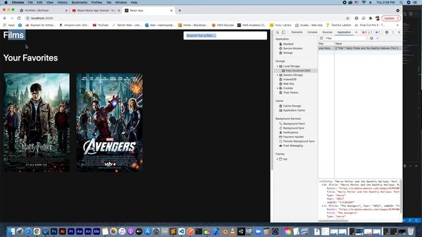Select the stored favourites key row
The image size is (422, 237).
pos(360,48)
